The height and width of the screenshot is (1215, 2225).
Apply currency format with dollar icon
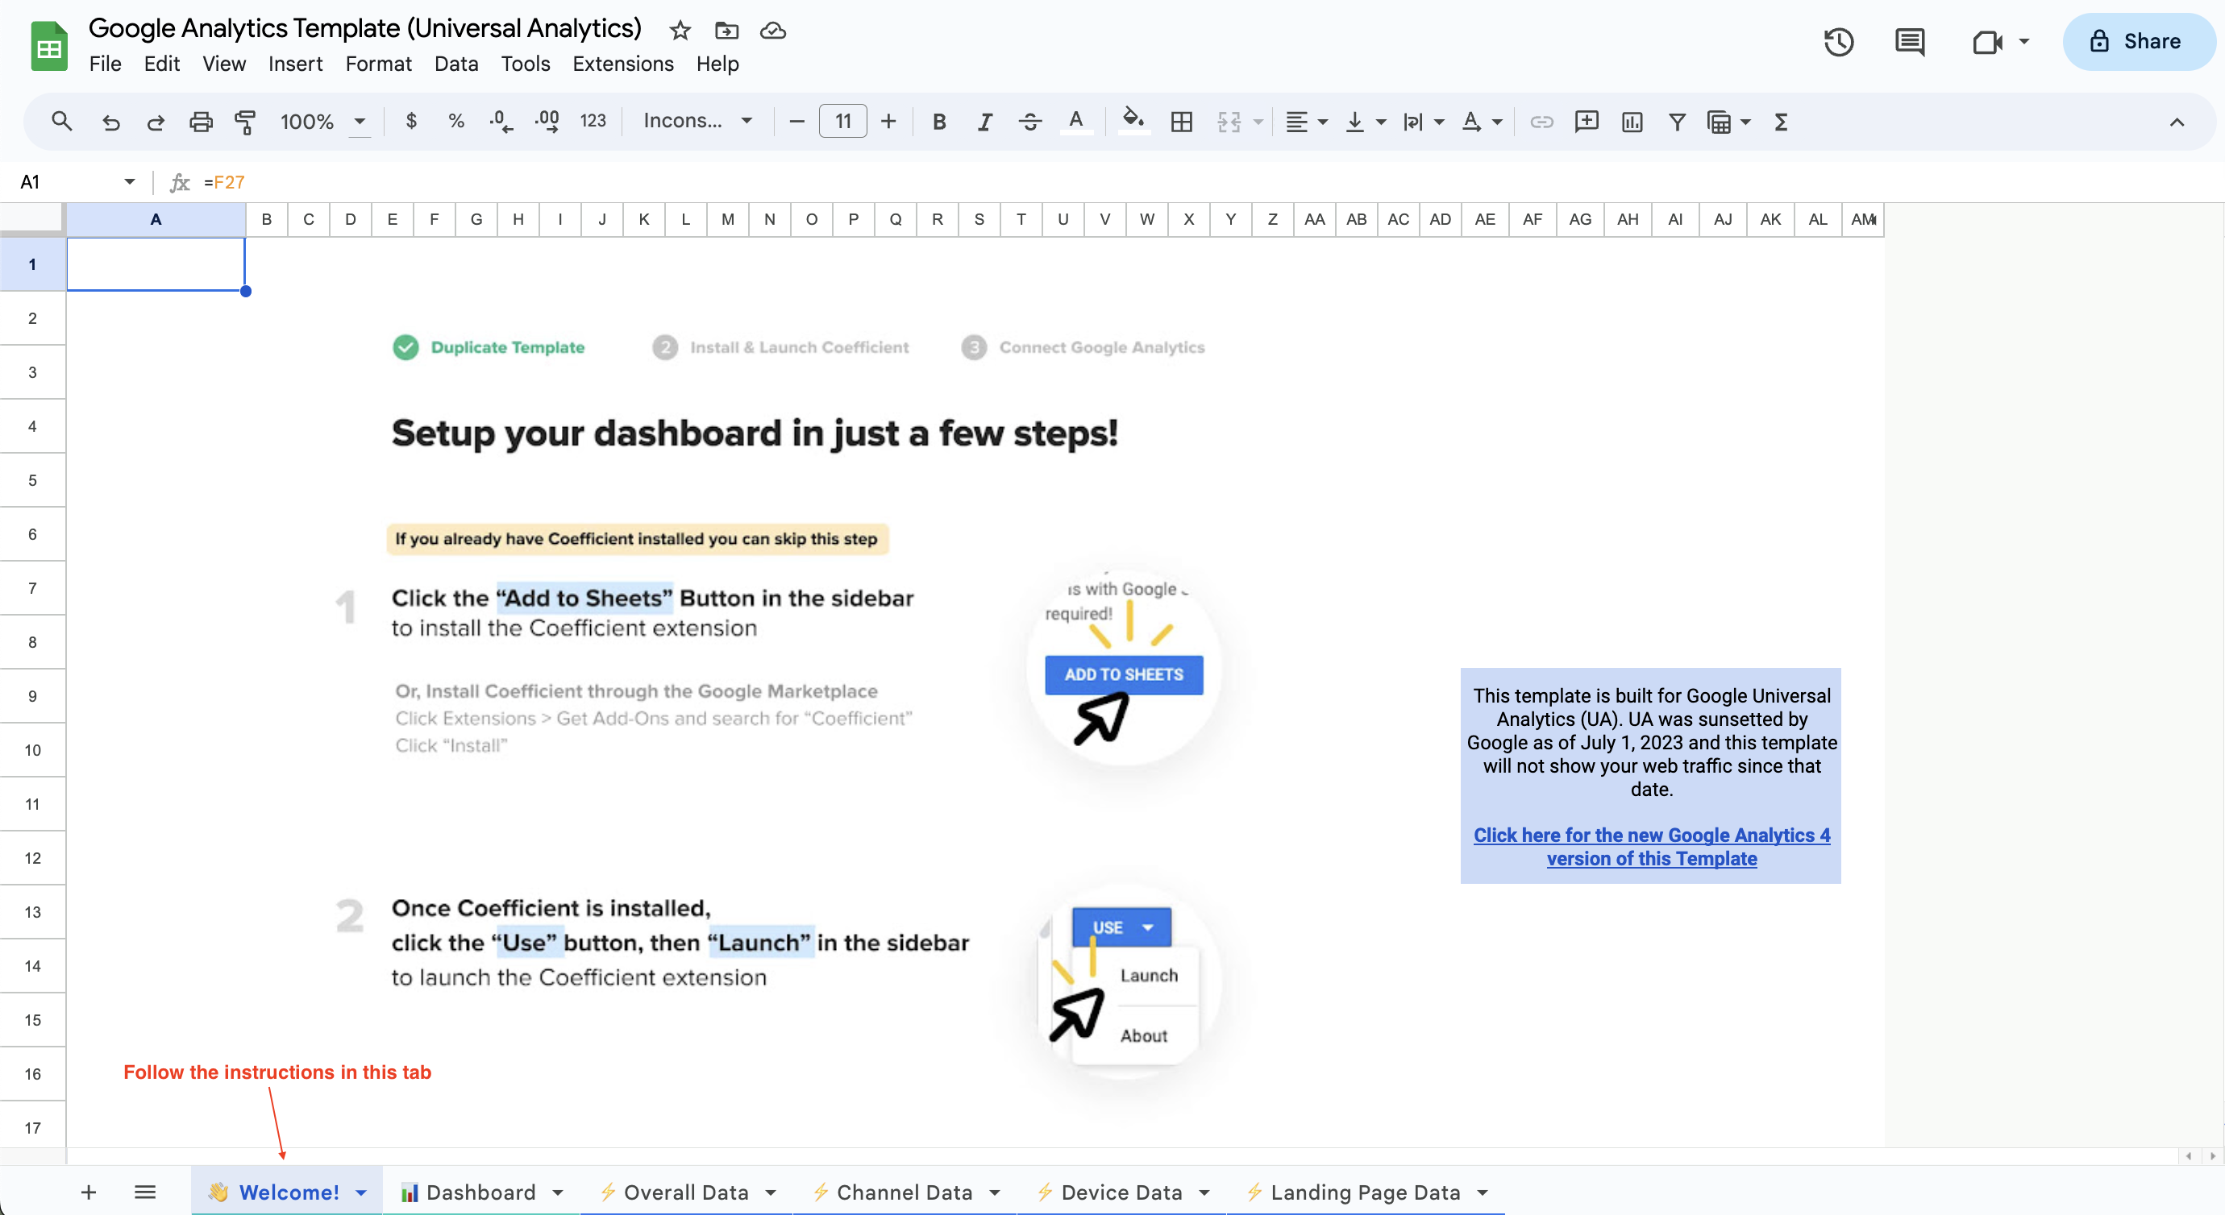[411, 121]
